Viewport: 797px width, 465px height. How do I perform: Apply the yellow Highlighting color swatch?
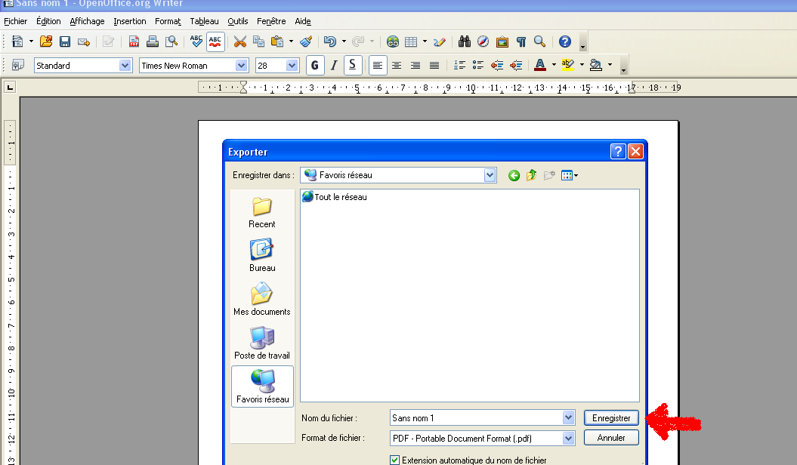pyautogui.click(x=568, y=66)
